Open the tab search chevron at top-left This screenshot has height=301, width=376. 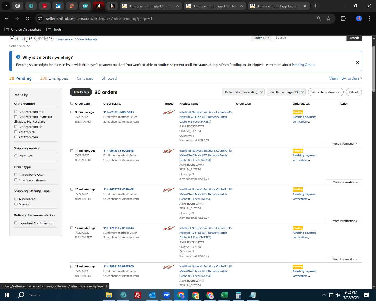pos(6,6)
